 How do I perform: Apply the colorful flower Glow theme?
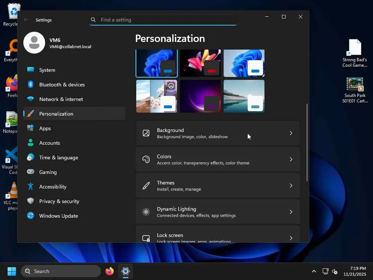click(x=200, y=63)
